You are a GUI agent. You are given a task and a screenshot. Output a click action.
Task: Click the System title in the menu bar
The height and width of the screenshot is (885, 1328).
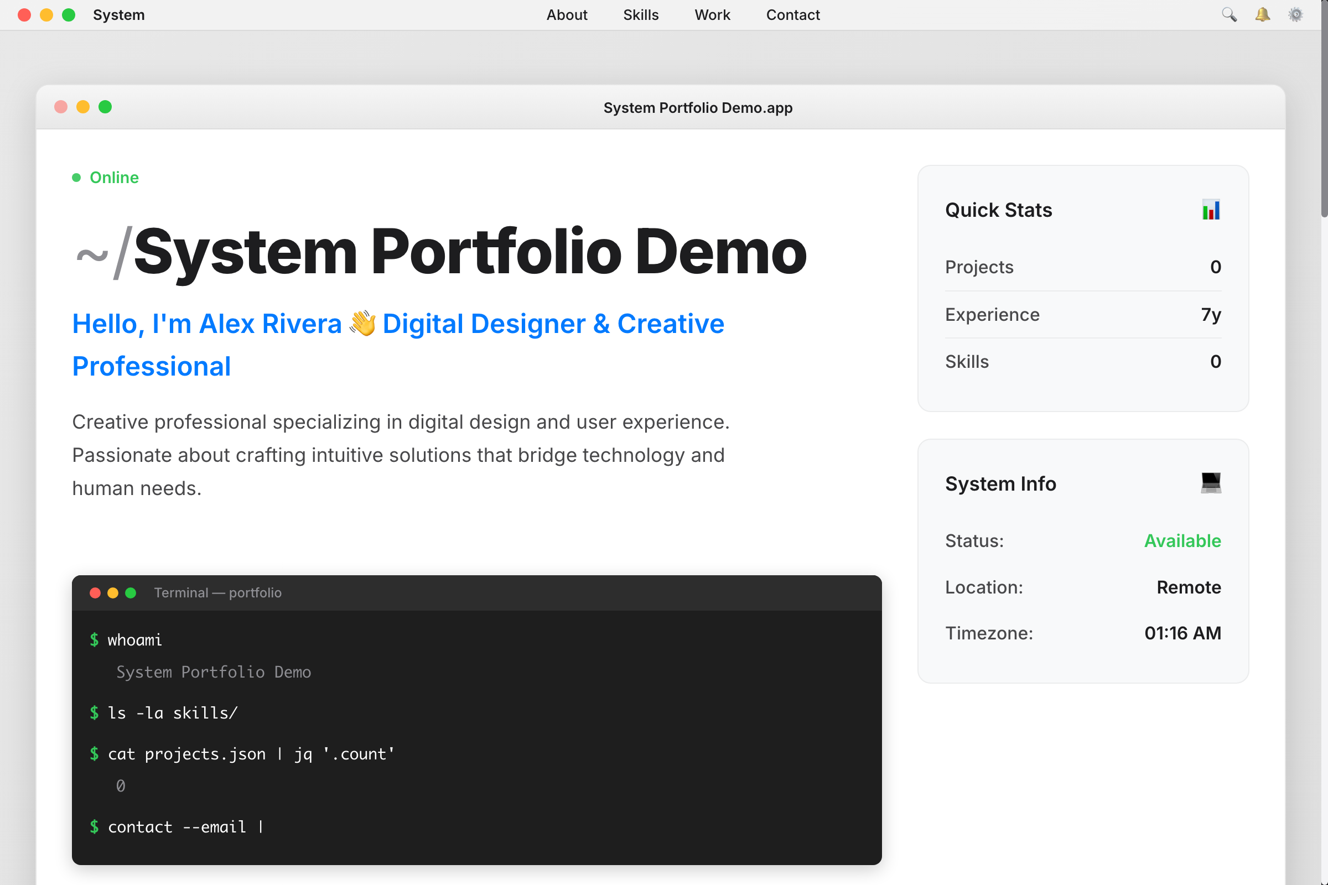118,15
